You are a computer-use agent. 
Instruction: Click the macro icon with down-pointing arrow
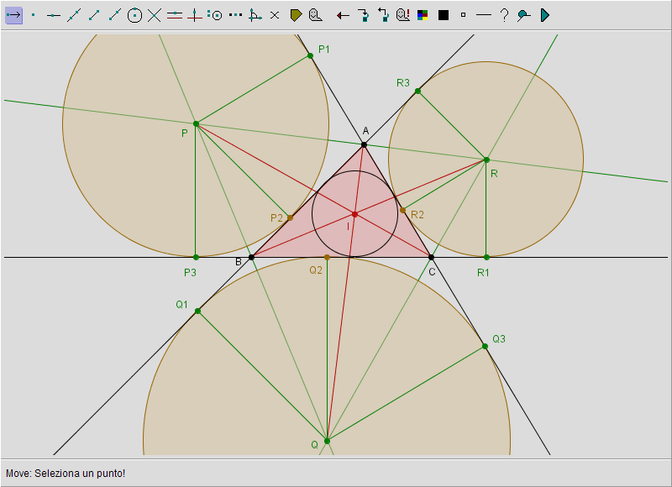click(x=364, y=15)
